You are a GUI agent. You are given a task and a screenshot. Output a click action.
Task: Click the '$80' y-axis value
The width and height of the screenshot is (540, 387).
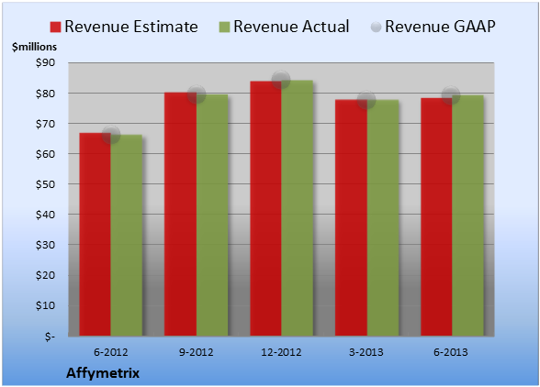click(x=45, y=94)
